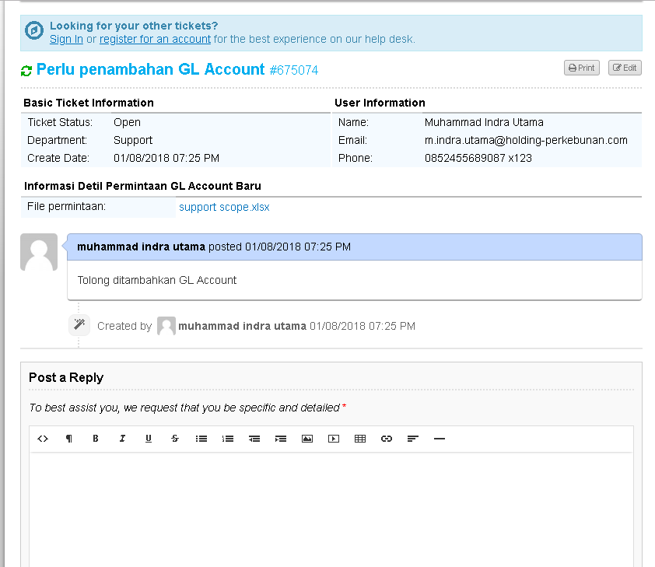Insert a video into reply
The height and width of the screenshot is (567, 655).
(x=334, y=439)
